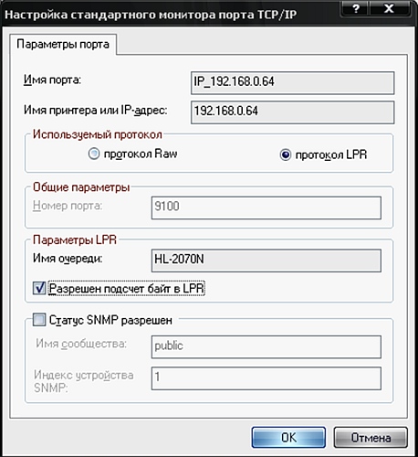Close the TCP/IP port monitor dialog
The image size is (418, 457).
tap(389, 8)
